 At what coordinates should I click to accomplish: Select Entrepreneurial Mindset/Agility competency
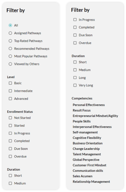click(x=95, y=116)
